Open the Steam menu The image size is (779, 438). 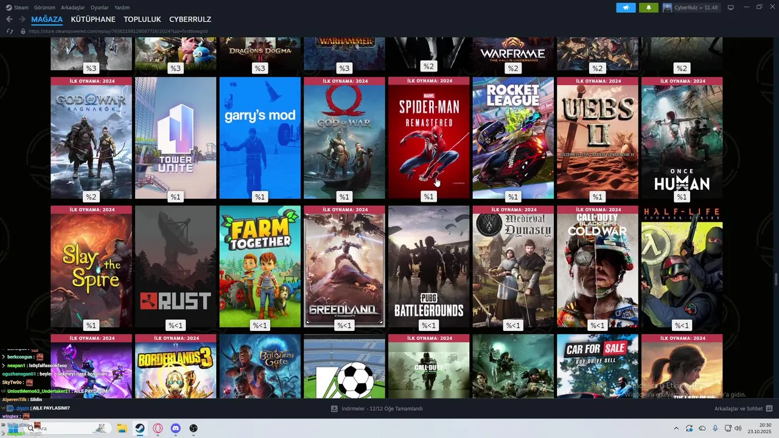[x=21, y=7]
